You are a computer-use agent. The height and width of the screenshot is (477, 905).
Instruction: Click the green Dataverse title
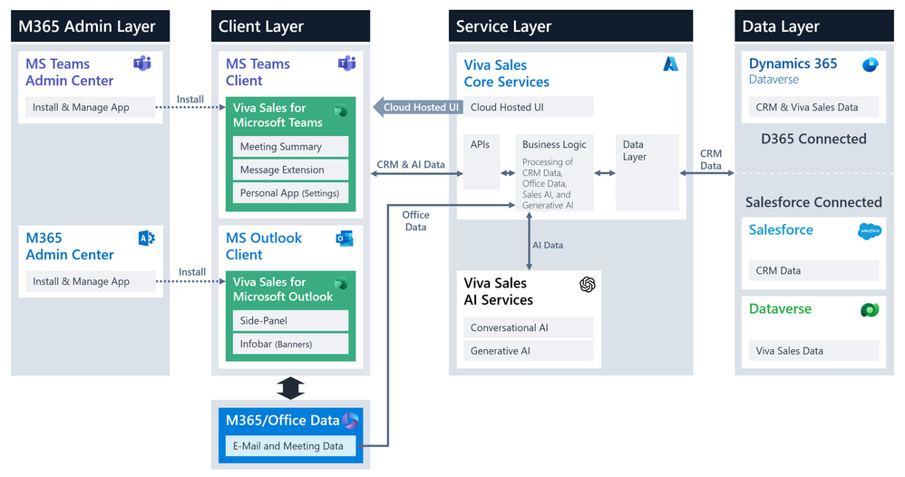pyautogui.click(x=781, y=309)
